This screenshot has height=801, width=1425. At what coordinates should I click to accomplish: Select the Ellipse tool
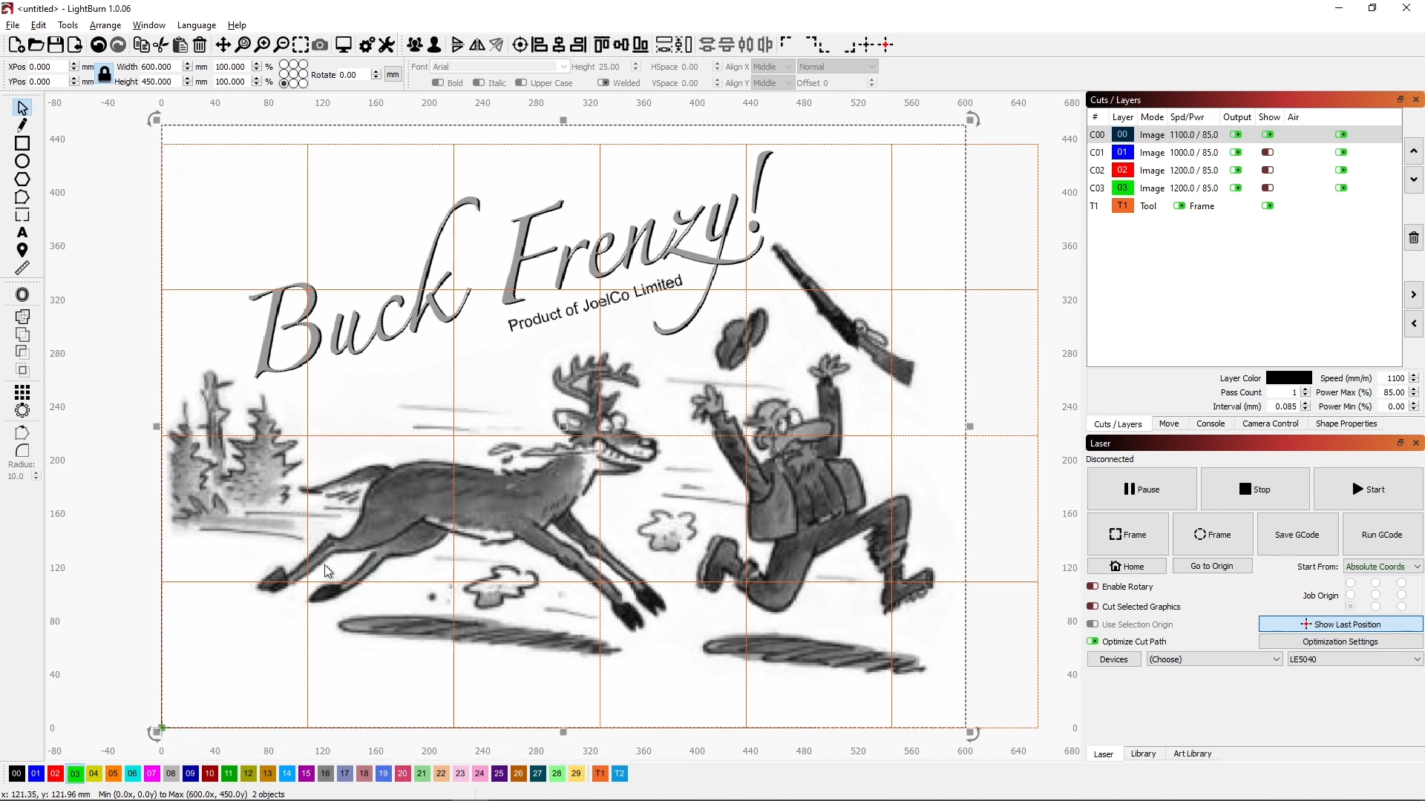(22, 161)
